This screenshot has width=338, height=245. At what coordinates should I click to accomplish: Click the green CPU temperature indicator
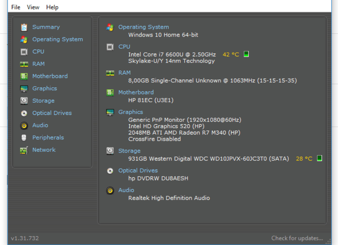[246, 54]
